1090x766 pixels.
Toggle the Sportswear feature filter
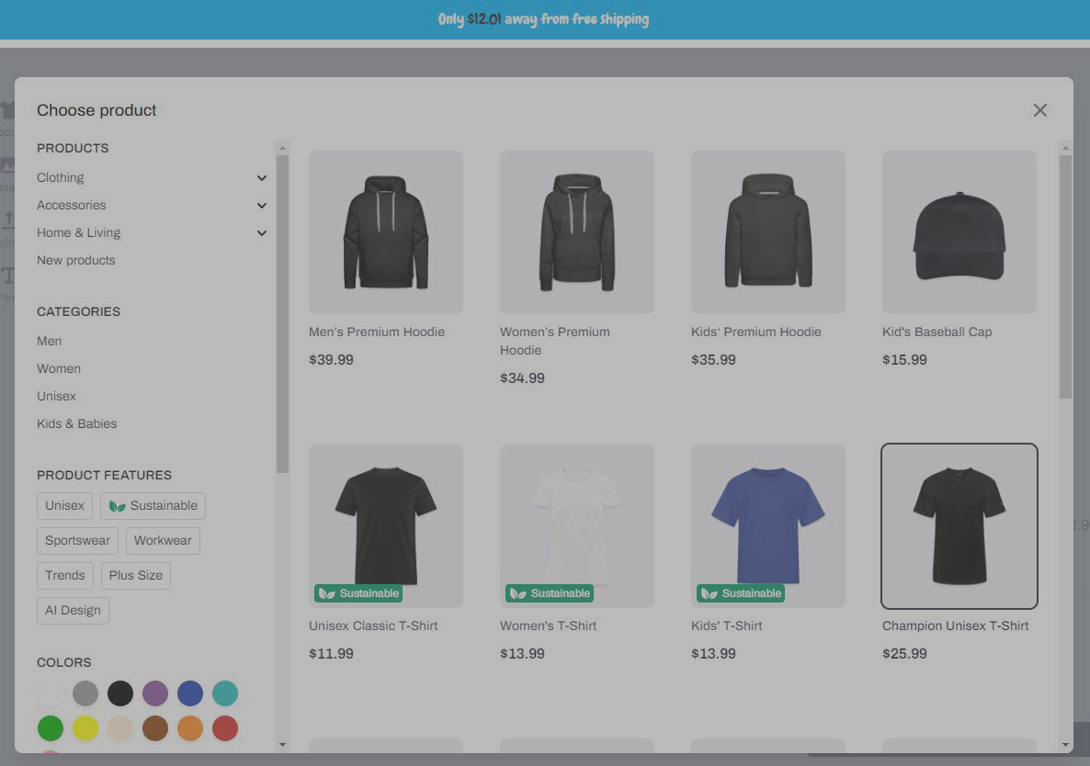[x=77, y=540]
